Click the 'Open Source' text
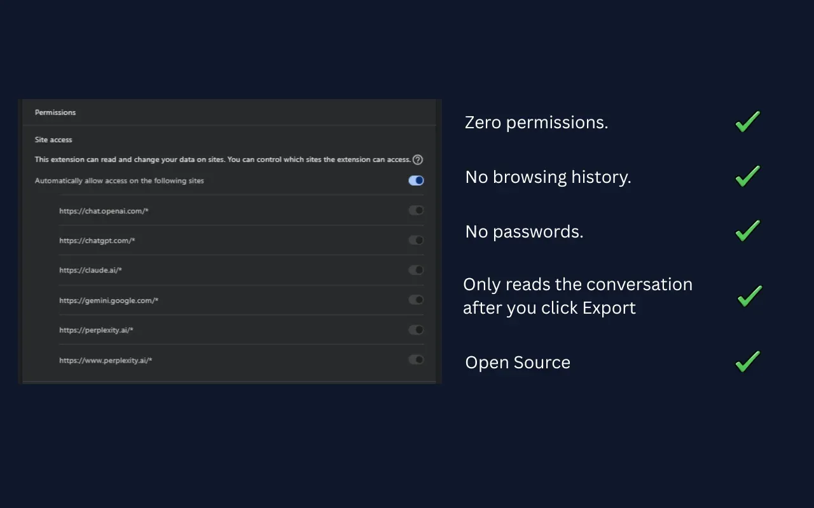Viewport: 814px width, 508px height. [x=518, y=363]
